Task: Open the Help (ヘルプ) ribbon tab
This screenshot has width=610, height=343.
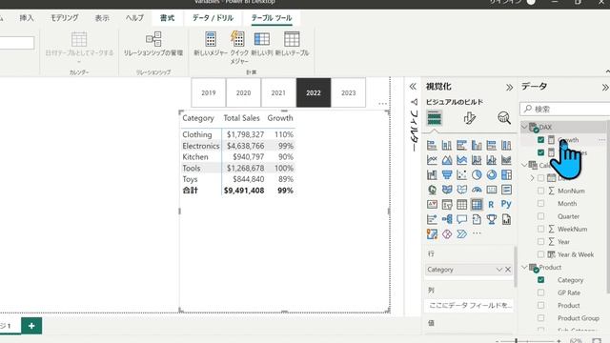Action: tap(134, 18)
